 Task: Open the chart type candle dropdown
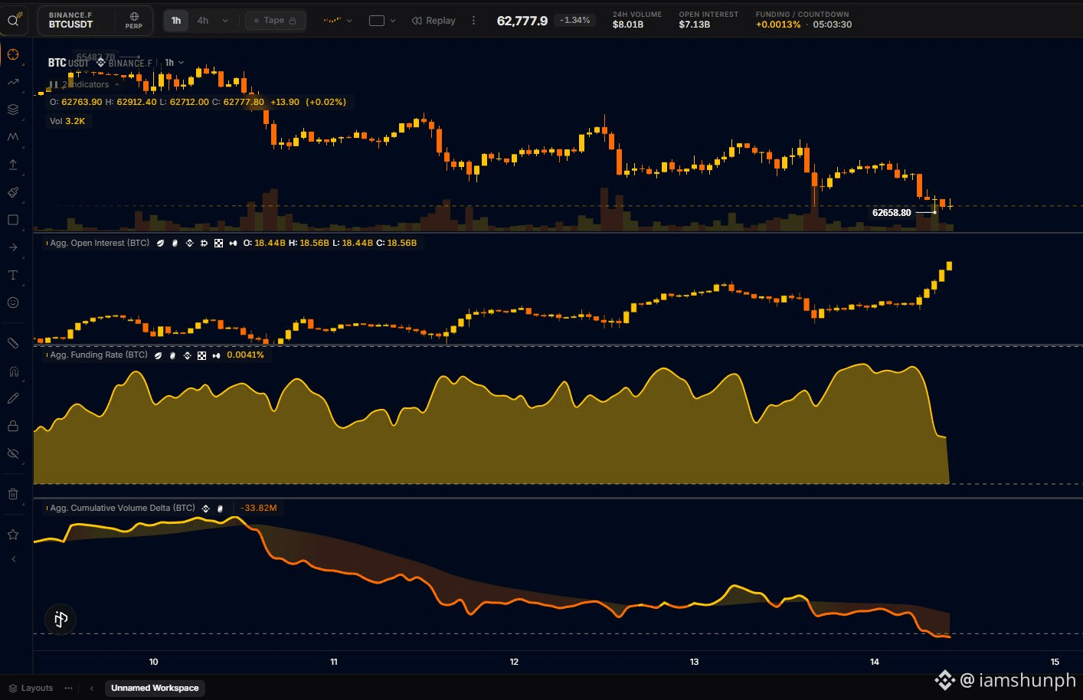coord(338,21)
